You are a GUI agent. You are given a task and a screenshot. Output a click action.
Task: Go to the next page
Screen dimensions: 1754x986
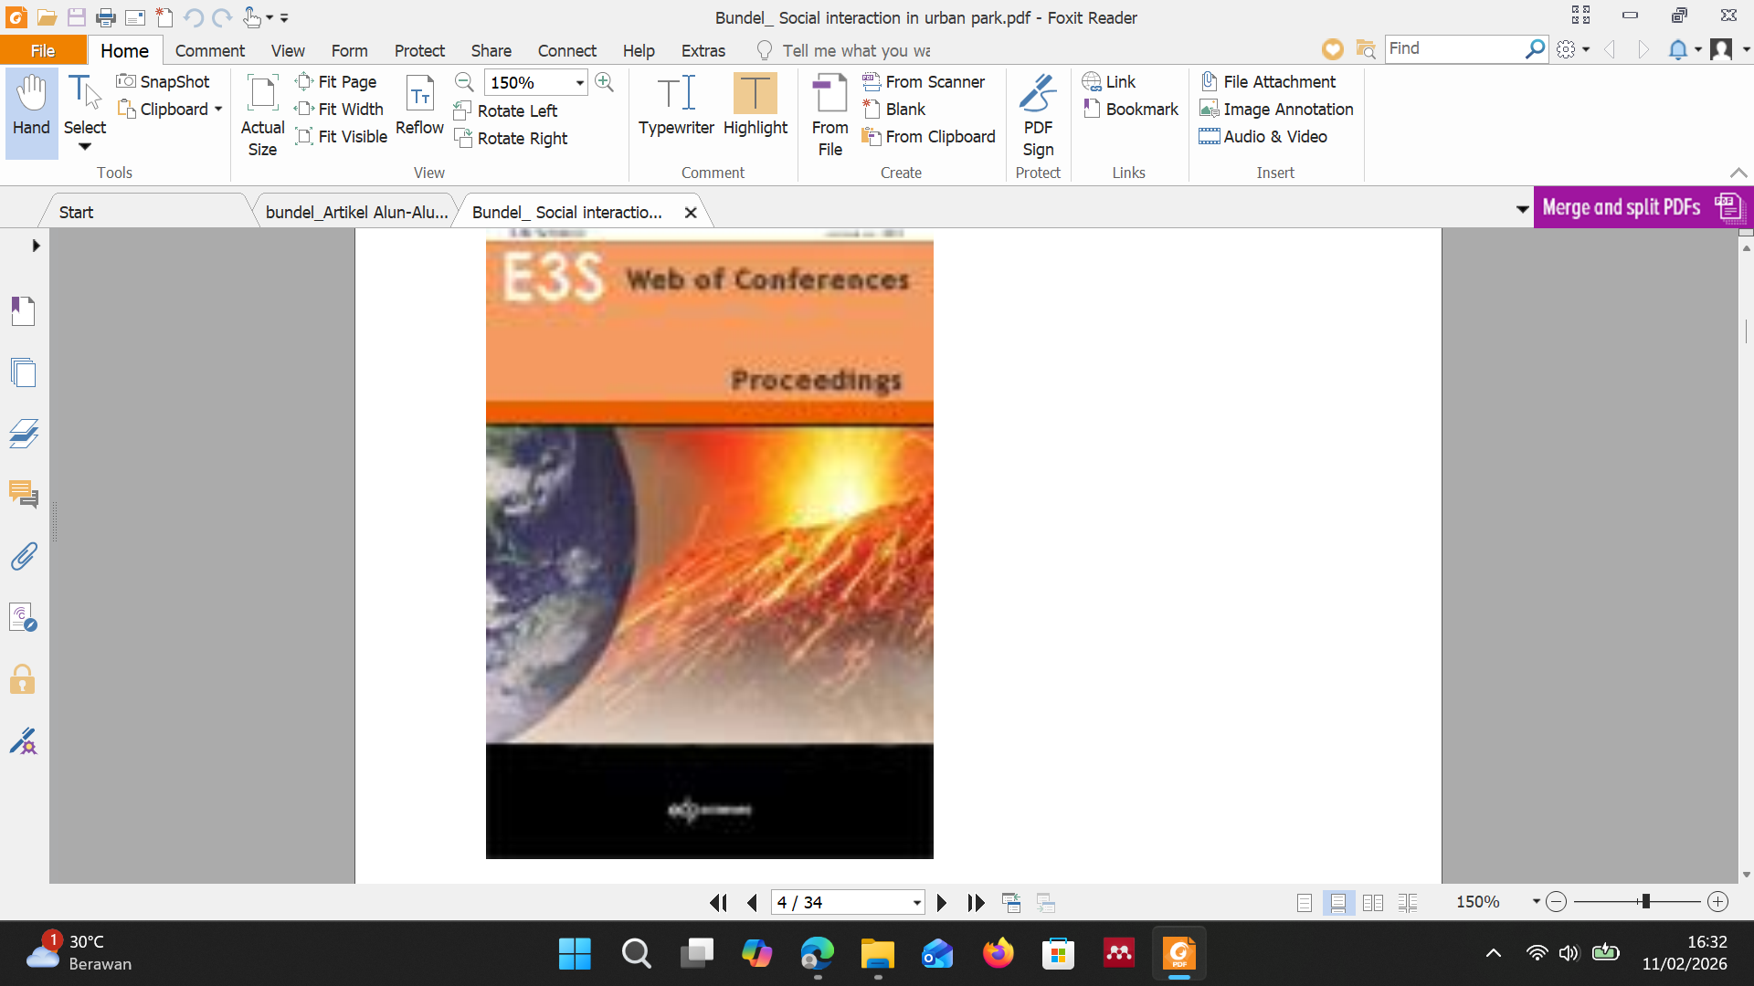(941, 903)
